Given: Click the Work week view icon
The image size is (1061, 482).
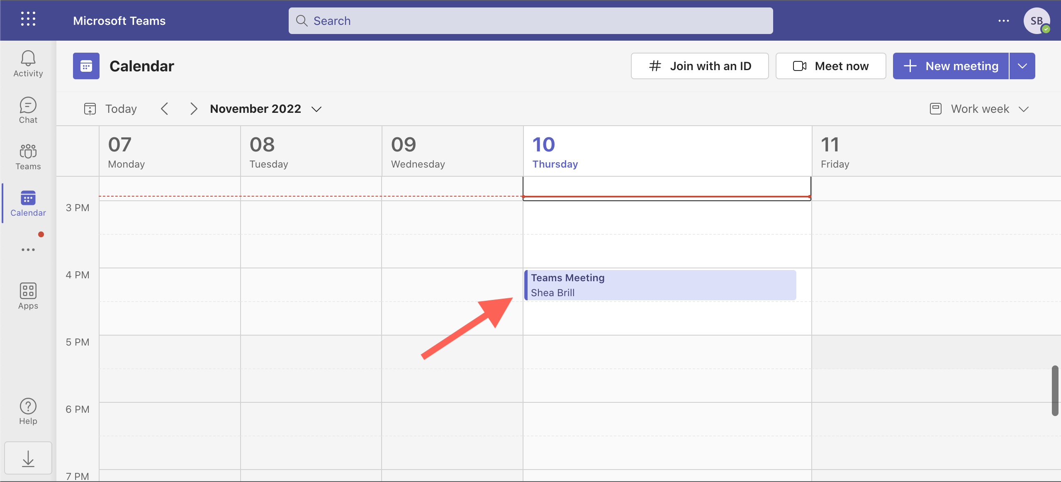Looking at the screenshot, I should 936,109.
